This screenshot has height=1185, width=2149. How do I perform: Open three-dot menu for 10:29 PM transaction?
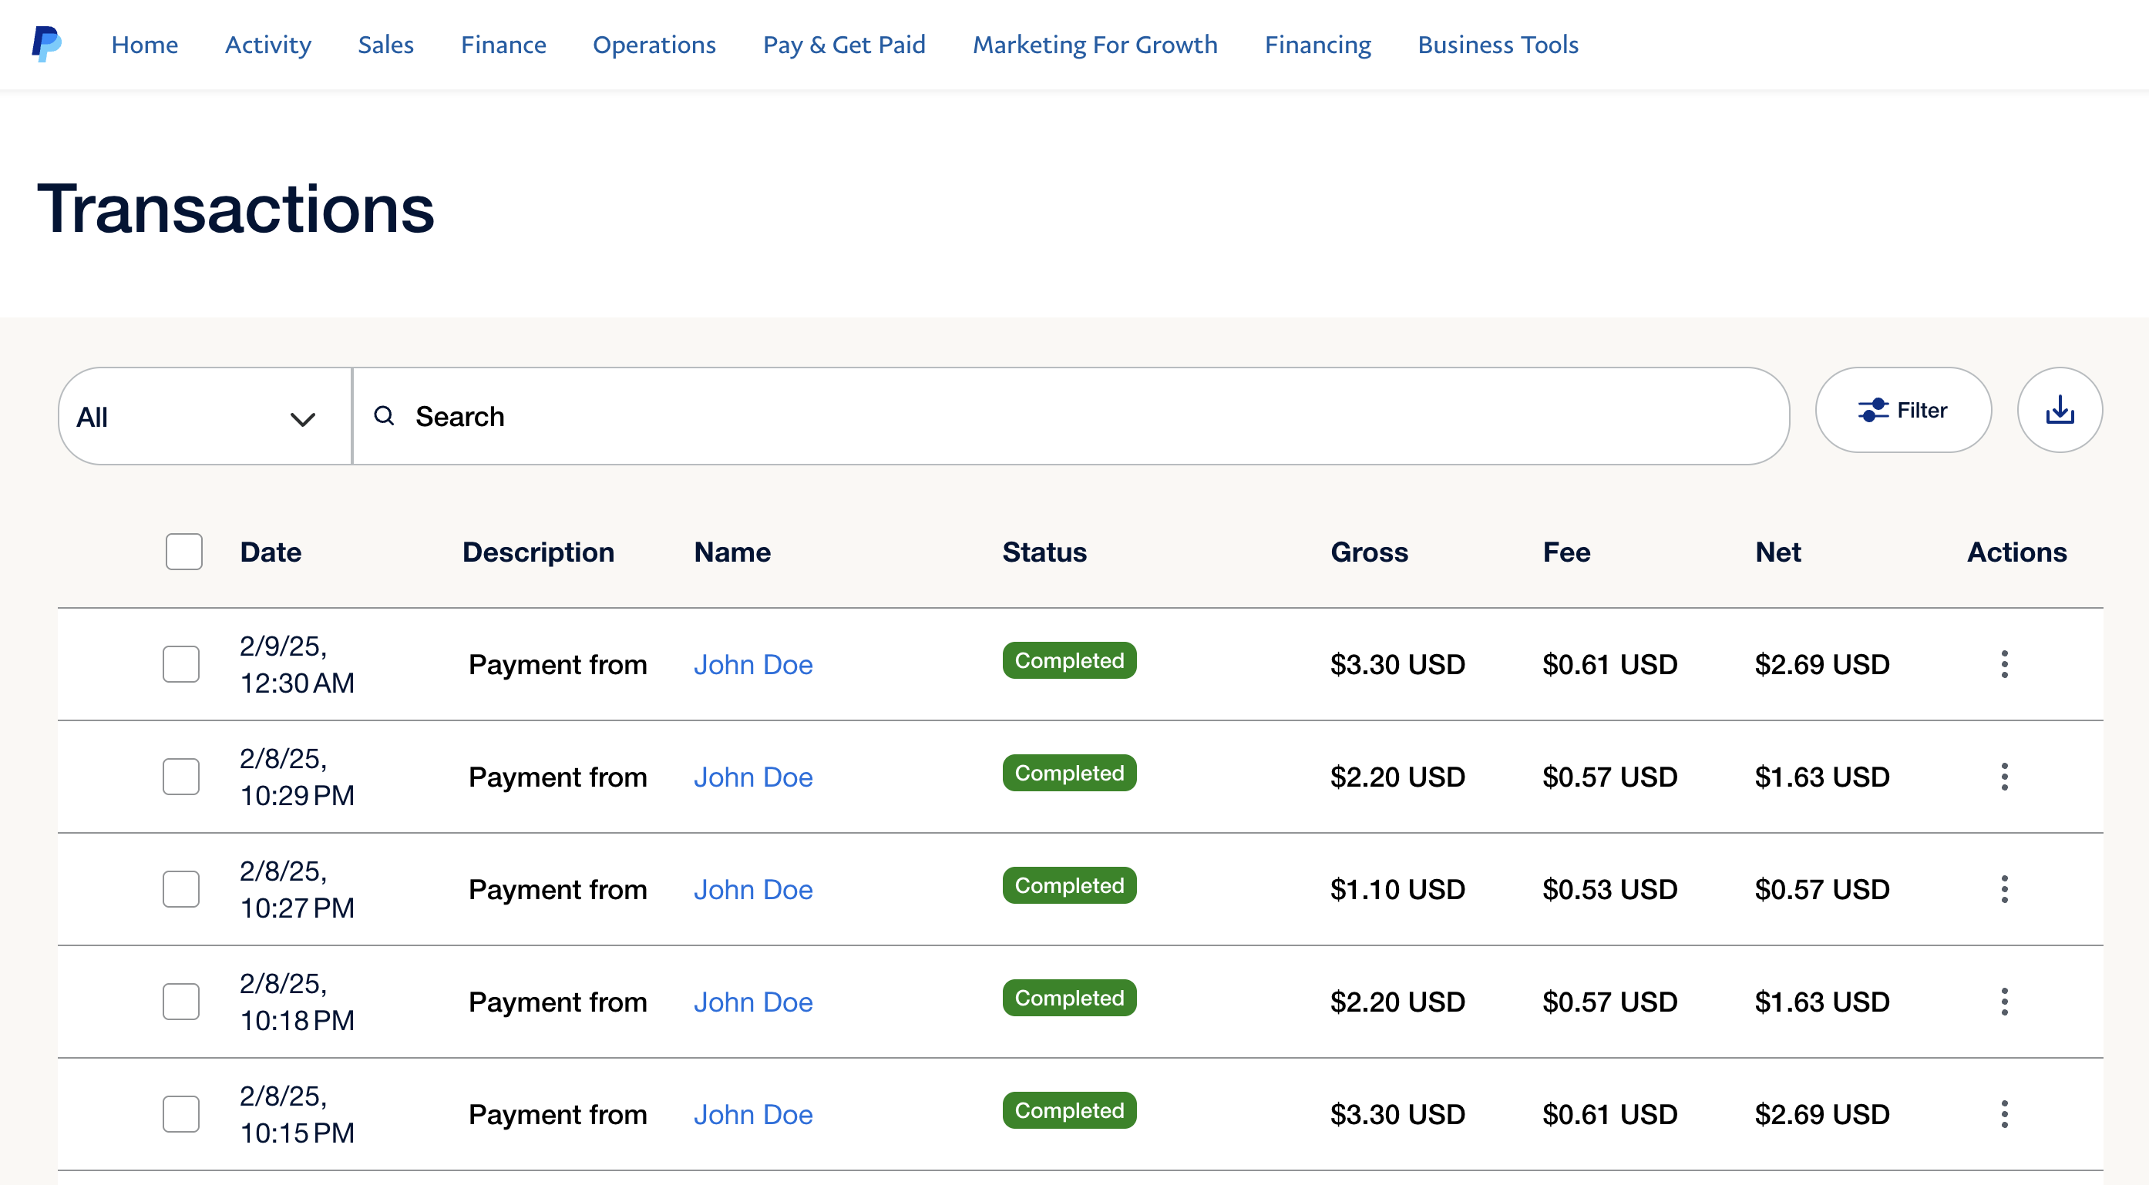(2004, 777)
